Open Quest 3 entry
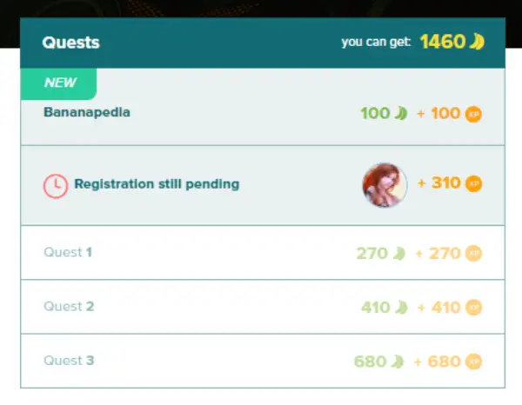 click(263, 361)
